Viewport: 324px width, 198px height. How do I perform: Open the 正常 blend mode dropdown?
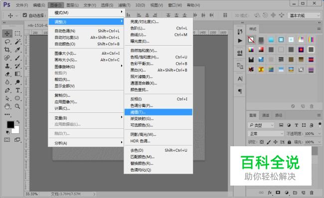pyautogui.click(x=266, y=134)
